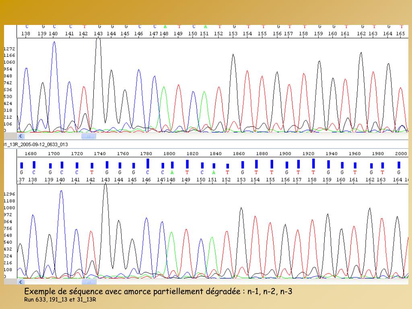Viewport: 412px width, 309px height.
Task: Click position number 162 in lower ruler
Action: 370,180
